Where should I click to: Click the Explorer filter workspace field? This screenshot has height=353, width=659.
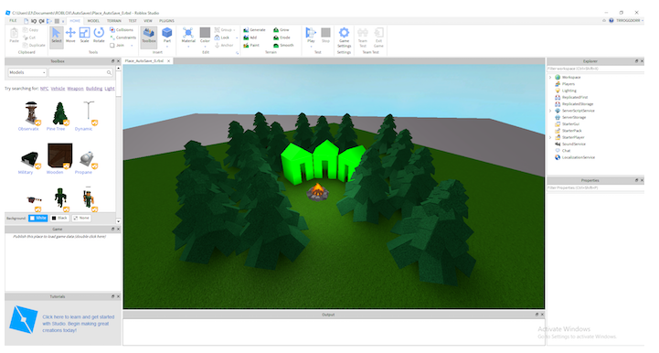(595, 69)
